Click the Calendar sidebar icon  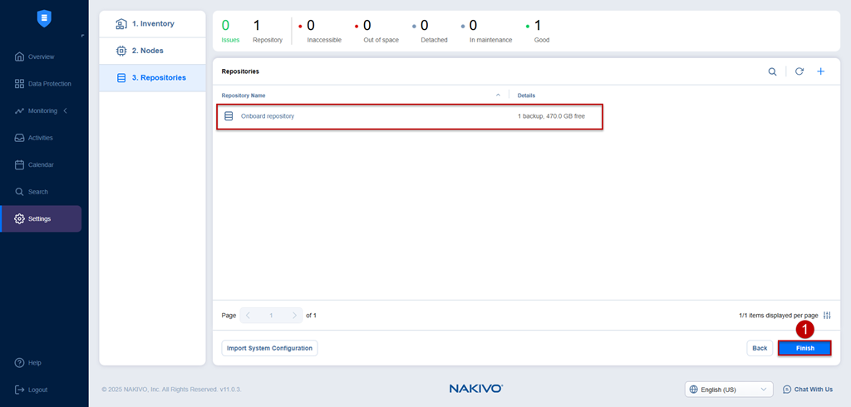[x=20, y=165]
